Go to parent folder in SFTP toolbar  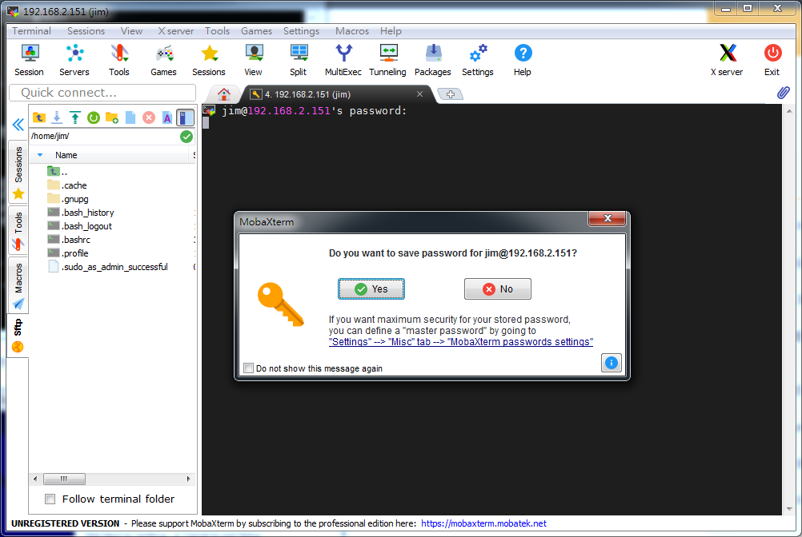point(39,117)
